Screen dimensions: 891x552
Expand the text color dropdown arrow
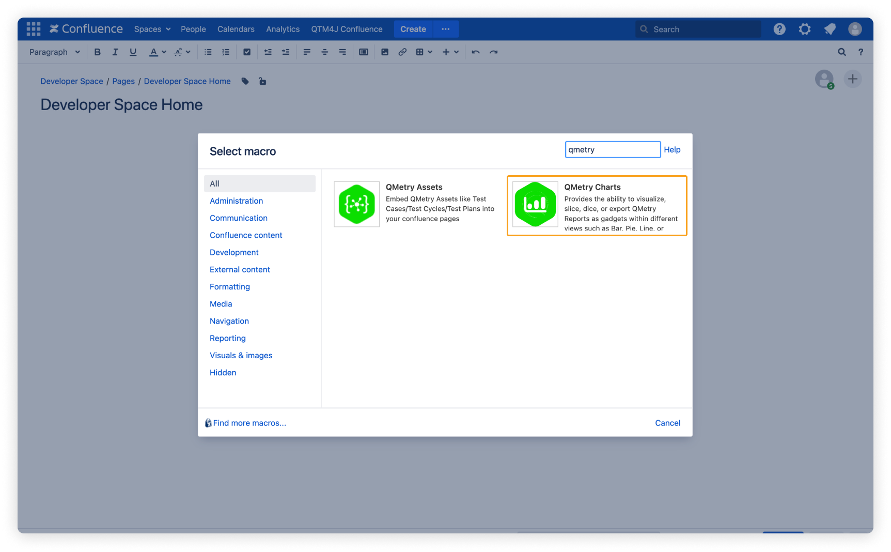point(164,52)
